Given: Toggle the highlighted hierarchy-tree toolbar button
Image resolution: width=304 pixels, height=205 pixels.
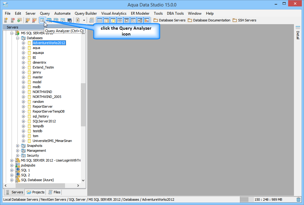Looking at the screenshot, I should [140, 20].
